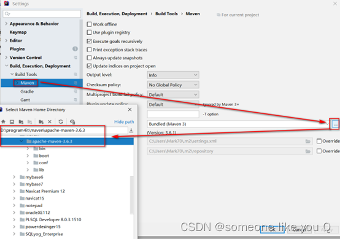
Task: Click the Maven home path text field
Action: pyautogui.click(x=64, y=130)
